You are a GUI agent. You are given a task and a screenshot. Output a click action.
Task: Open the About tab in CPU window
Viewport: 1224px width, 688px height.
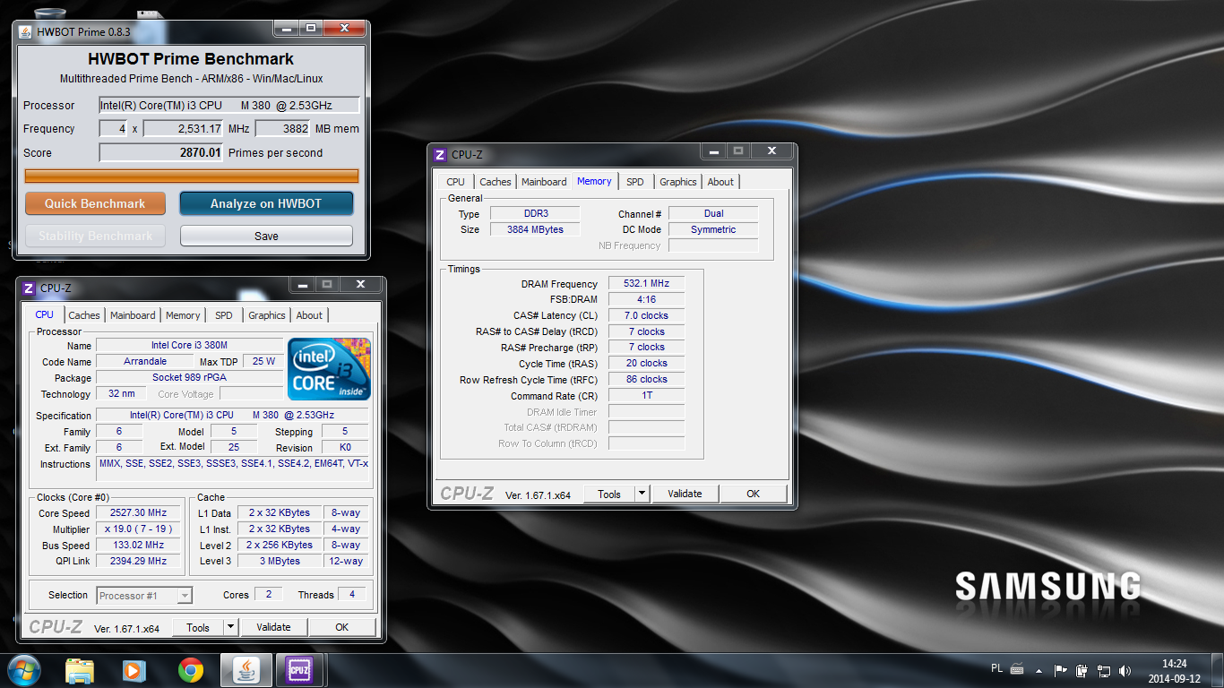pos(309,315)
